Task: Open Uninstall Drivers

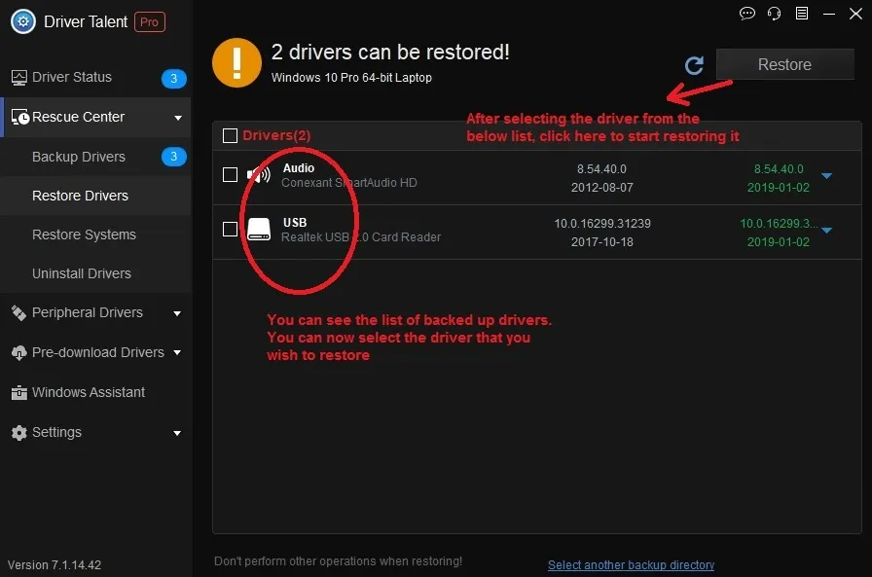Action: coord(95,273)
